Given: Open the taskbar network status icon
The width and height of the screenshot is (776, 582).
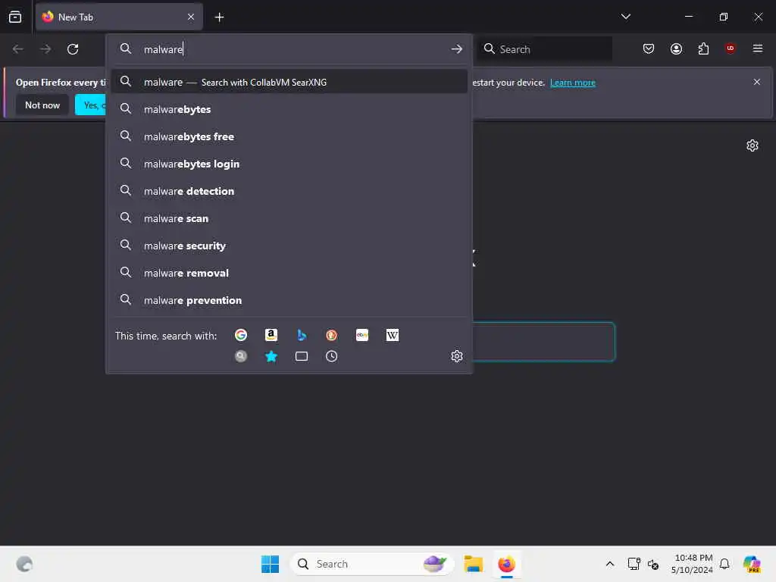Looking at the screenshot, I should pyautogui.click(x=634, y=564).
